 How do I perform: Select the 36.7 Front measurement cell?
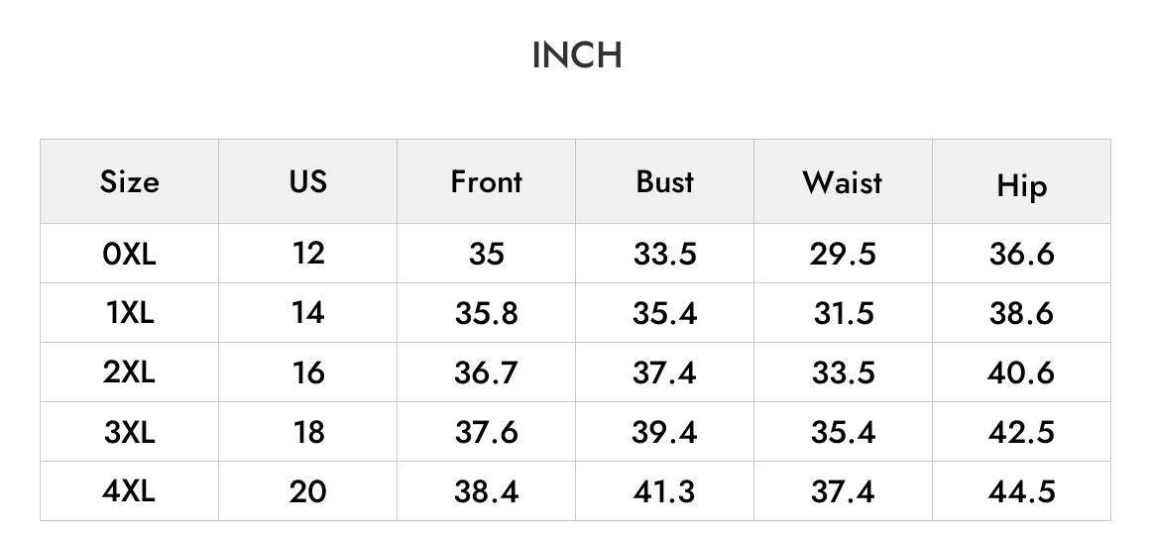[486, 373]
